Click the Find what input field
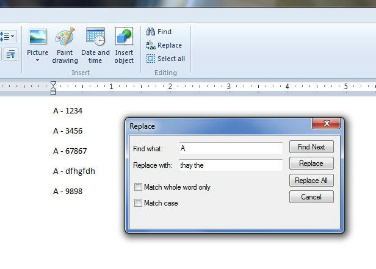376x269 pixels. click(231, 148)
